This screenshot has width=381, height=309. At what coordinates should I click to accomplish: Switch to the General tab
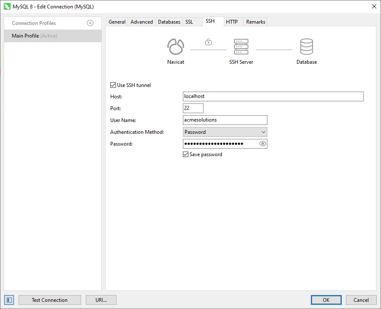tap(117, 22)
